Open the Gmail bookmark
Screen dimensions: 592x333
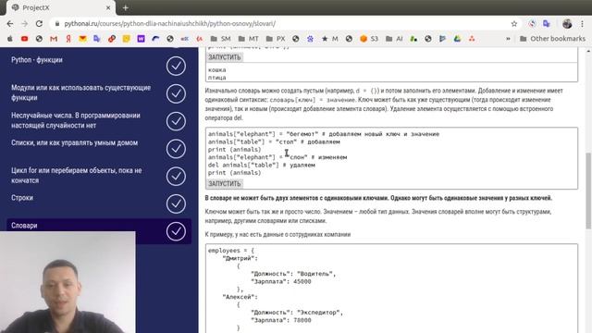54,39
